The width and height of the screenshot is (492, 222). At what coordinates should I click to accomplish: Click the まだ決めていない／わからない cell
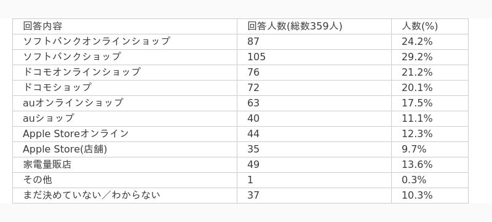tap(125, 196)
